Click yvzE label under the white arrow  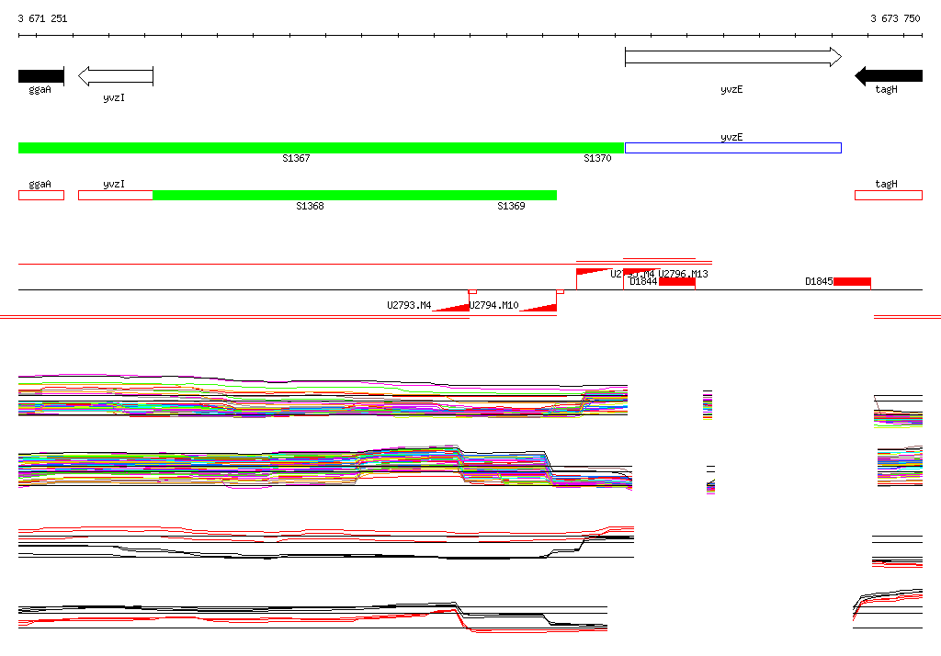point(731,90)
